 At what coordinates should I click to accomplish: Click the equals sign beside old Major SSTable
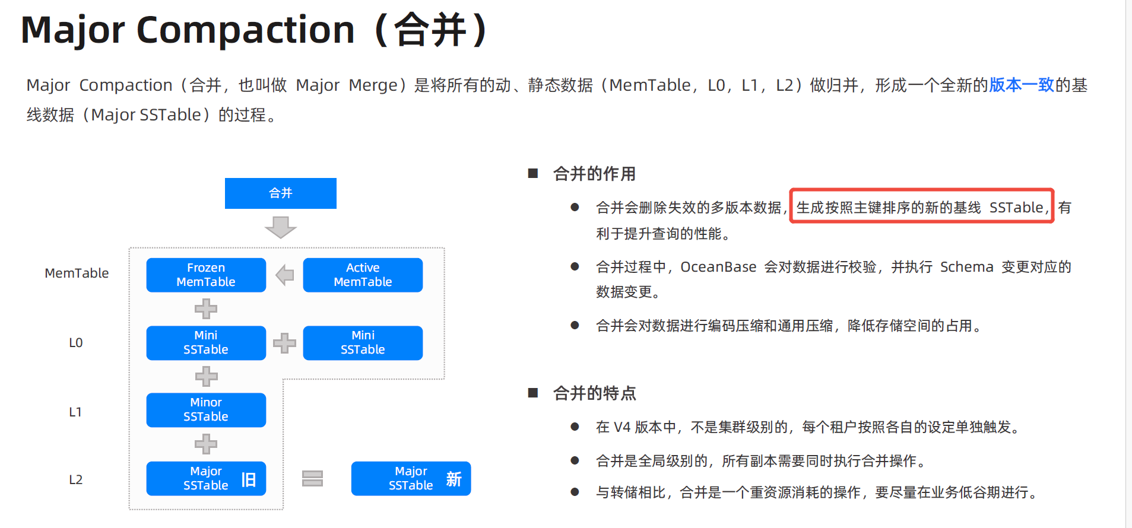312,478
